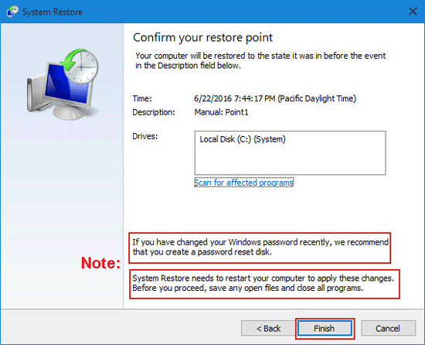Click the restore point time value

click(x=275, y=98)
